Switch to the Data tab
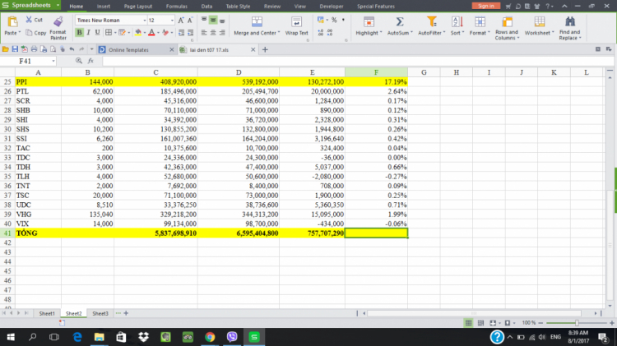Image resolution: width=617 pixels, height=346 pixels. click(206, 7)
